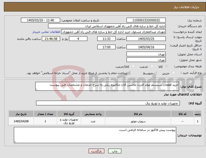Viewport: 206px width, 158px height.
Task: Click the تعداد / مقدار column header
Action: (x=45, y=114)
